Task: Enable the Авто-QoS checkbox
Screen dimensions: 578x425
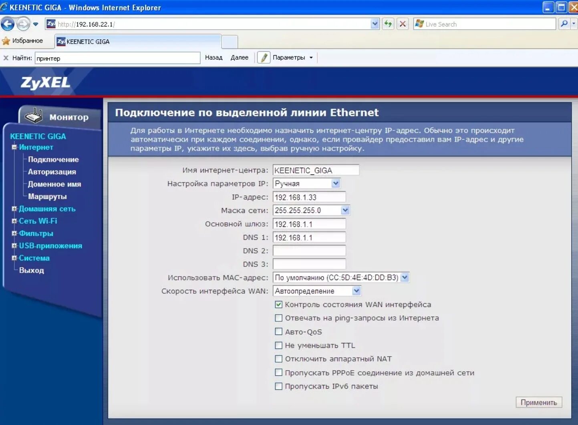Action: 278,331
